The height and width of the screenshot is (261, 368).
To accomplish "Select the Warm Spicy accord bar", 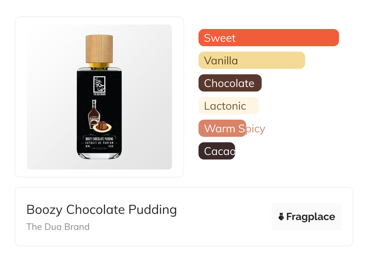I will (222, 128).
